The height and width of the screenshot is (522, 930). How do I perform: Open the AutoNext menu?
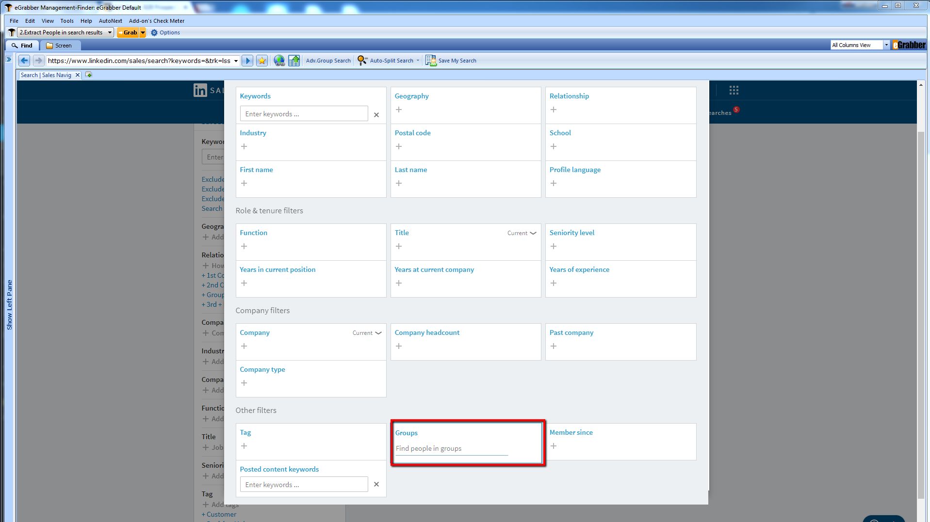[x=111, y=21]
